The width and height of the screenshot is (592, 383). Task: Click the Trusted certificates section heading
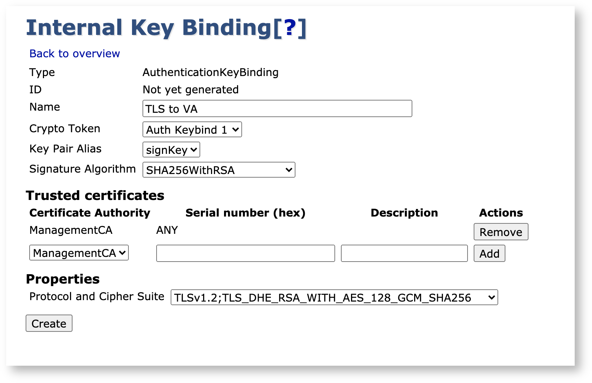pyautogui.click(x=95, y=196)
